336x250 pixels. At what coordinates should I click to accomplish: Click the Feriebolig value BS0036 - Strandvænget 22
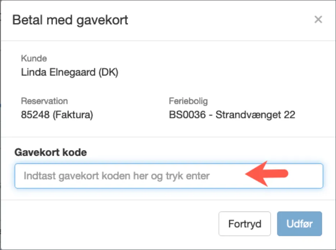[x=232, y=115]
